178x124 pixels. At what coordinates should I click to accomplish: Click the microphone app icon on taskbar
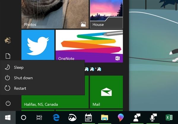(x=153, y=118)
